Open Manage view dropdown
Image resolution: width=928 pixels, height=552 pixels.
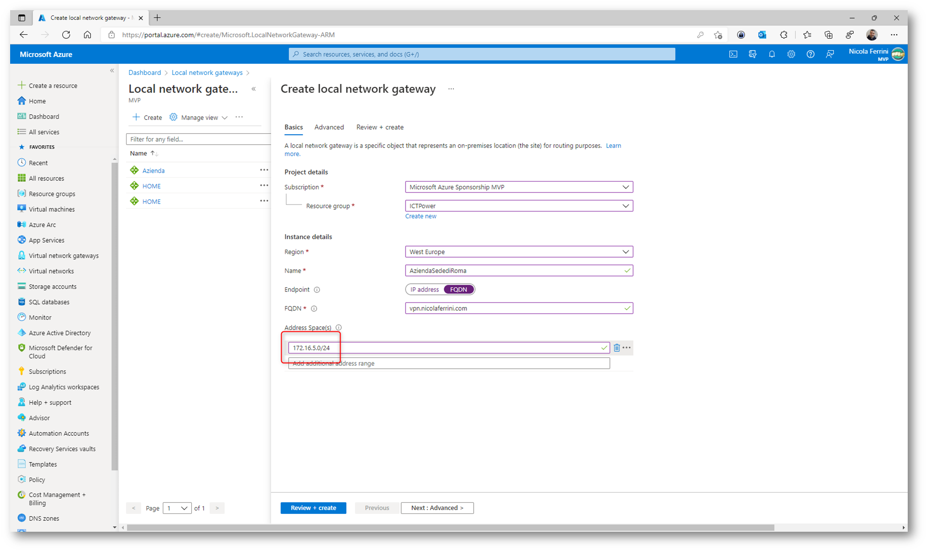coord(198,118)
